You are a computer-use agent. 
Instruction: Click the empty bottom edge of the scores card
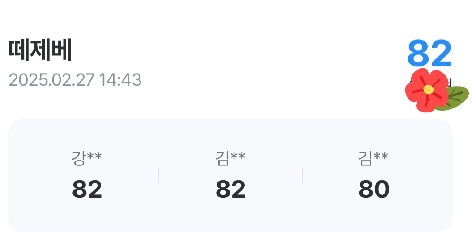pos(230,223)
